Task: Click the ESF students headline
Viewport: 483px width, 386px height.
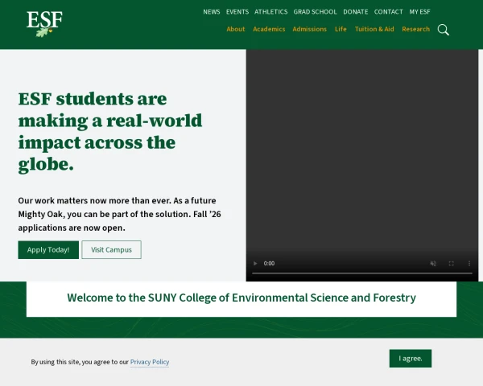Action: coord(110,132)
